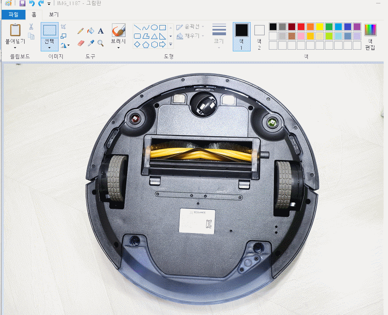Viewport: 388px width, 315px height.
Task: Pick the black color swatch
Action: pos(273,26)
